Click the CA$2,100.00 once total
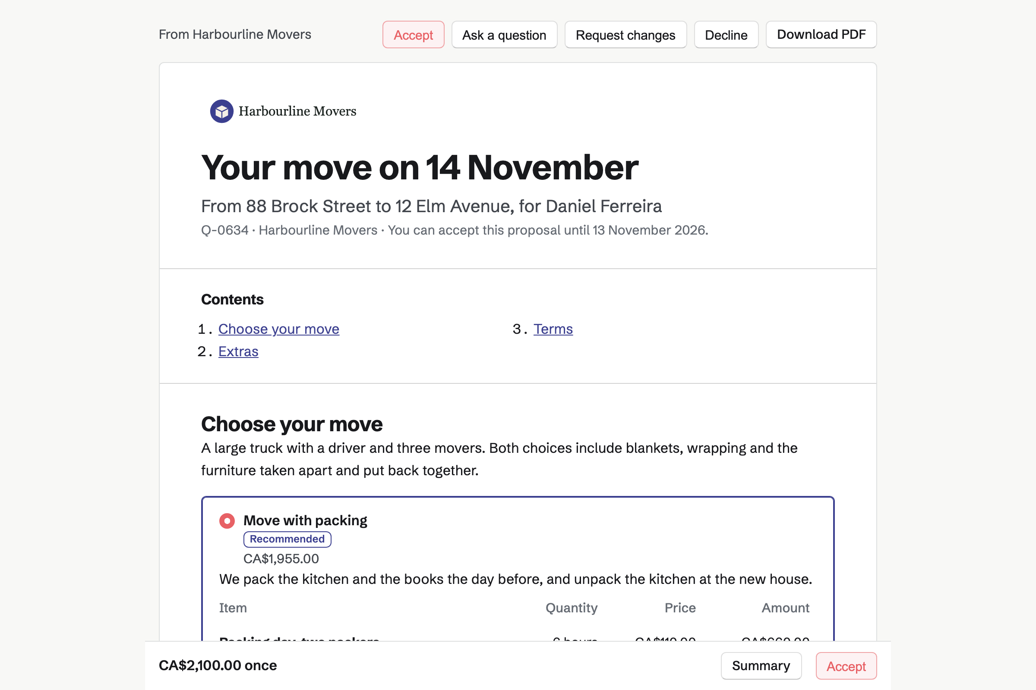The height and width of the screenshot is (690, 1036). (x=218, y=665)
